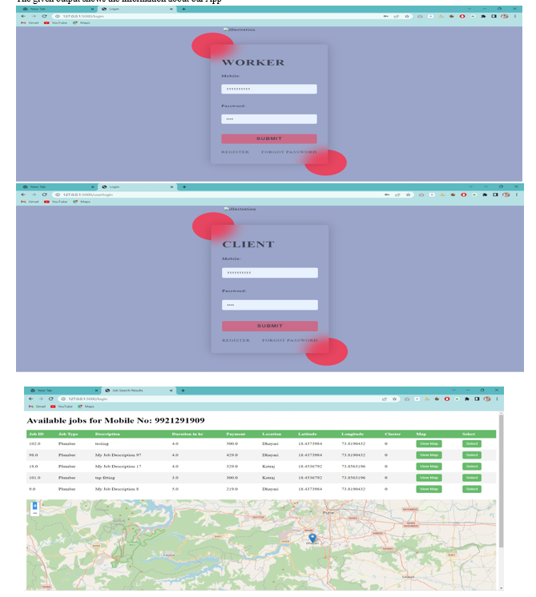Screen dimensions: 536x597
Task: Click red Opera extension icon in Client browser
Action: click(x=464, y=194)
